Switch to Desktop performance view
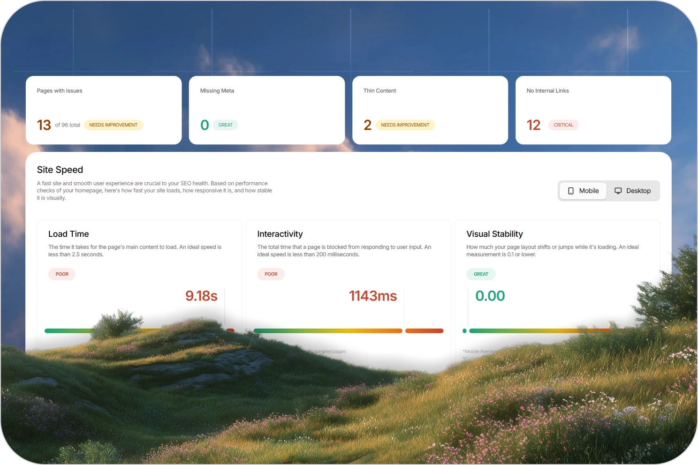The image size is (698, 465). [633, 191]
